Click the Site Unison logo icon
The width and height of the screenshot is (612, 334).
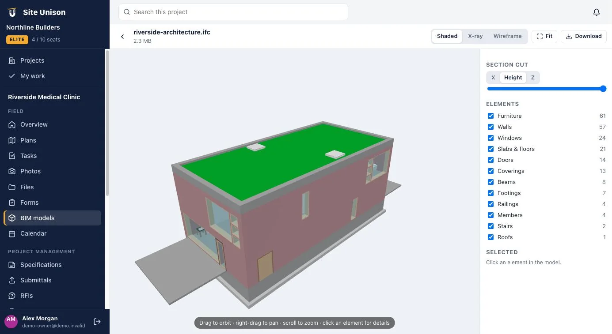point(12,12)
